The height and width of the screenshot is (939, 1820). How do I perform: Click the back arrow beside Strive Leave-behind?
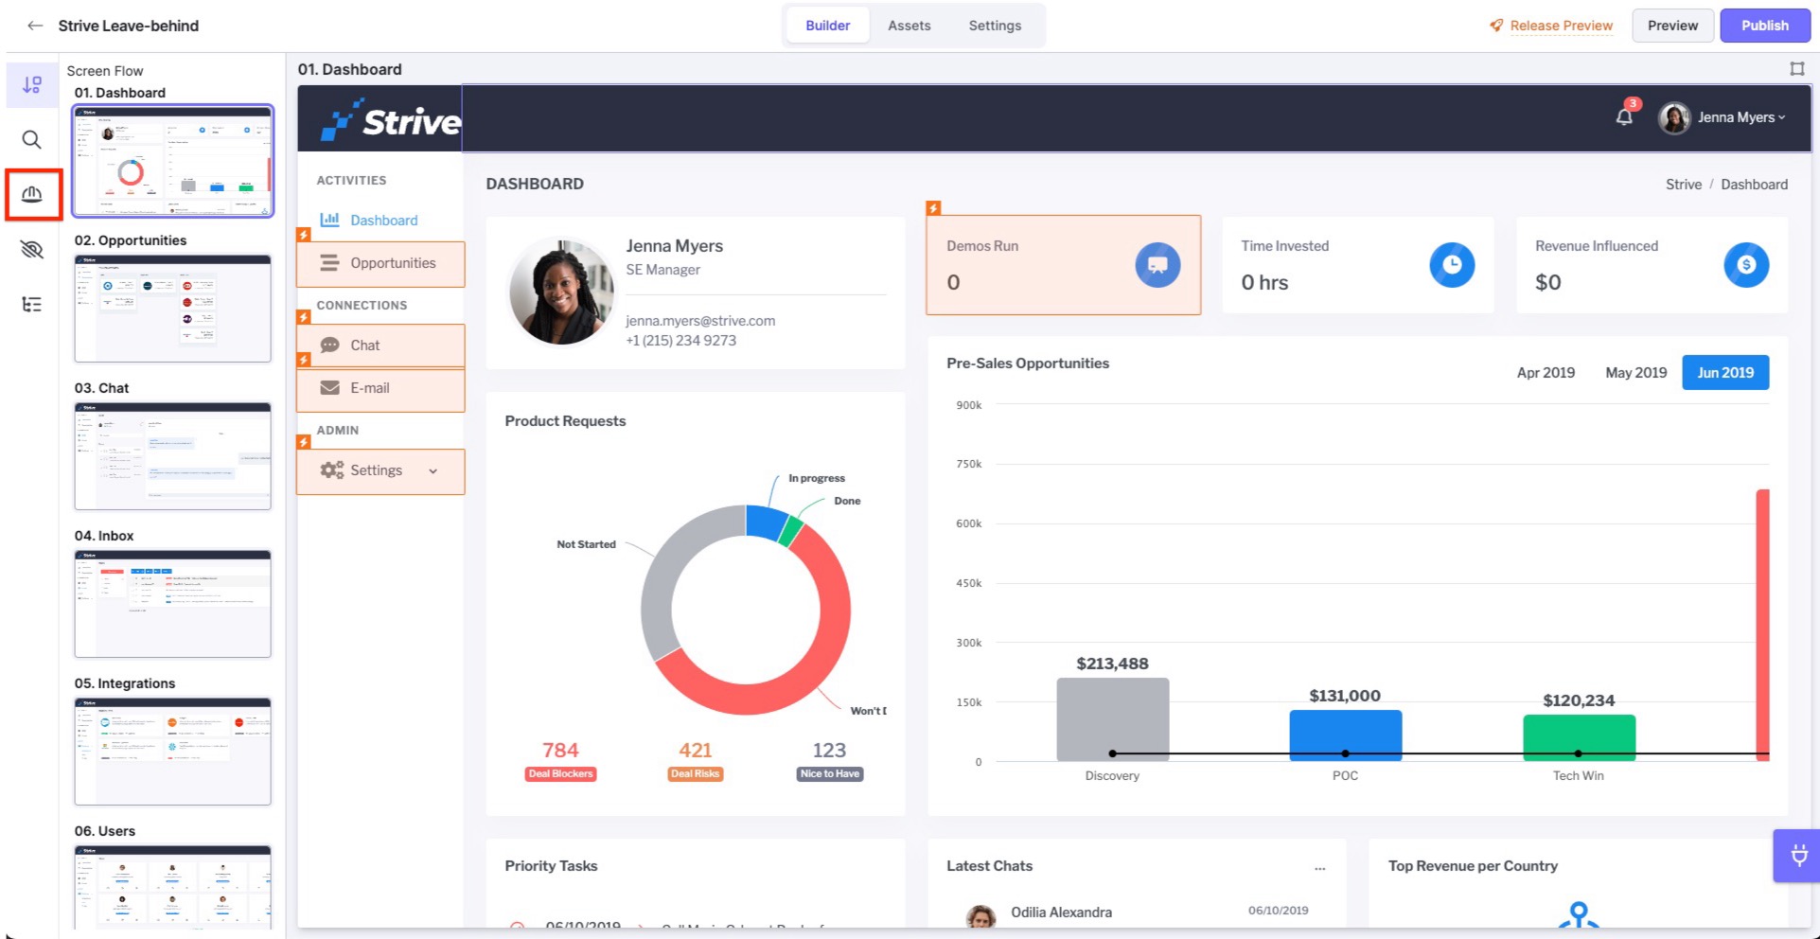point(35,26)
